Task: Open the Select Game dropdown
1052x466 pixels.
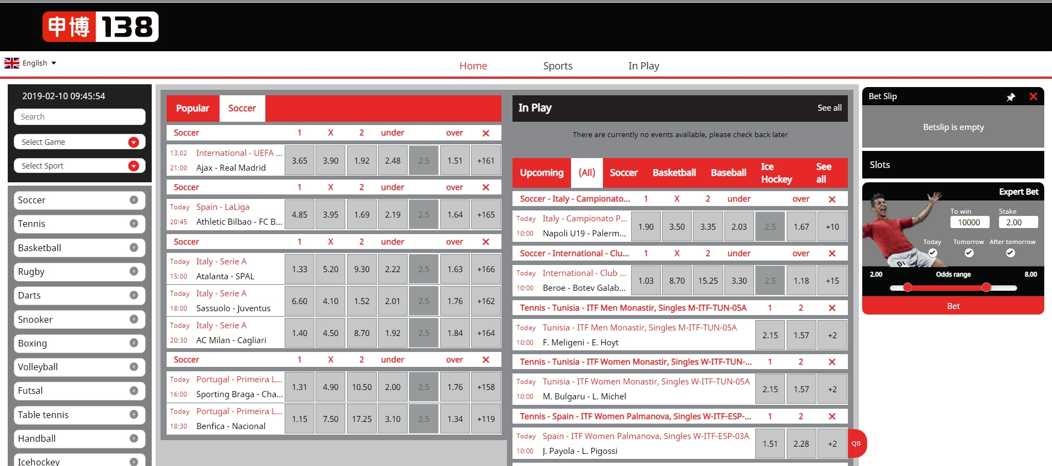Action: 79,142
